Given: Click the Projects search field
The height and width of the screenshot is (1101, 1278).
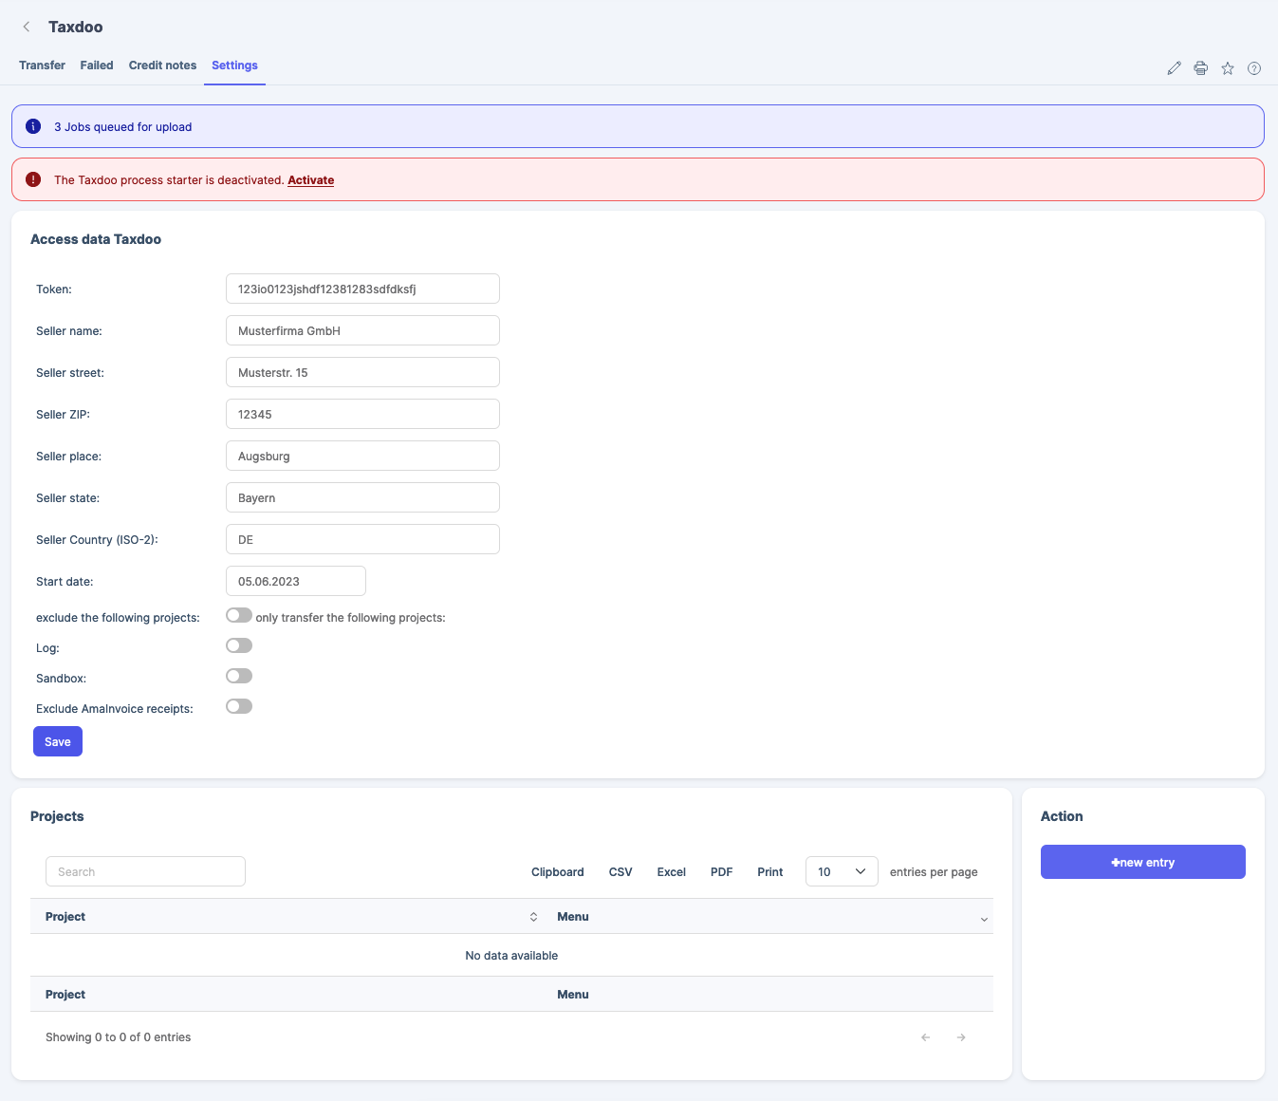Looking at the screenshot, I should click(145, 872).
